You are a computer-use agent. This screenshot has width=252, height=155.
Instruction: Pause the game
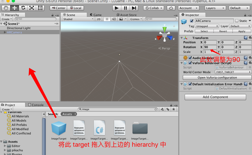(x=125, y=8)
